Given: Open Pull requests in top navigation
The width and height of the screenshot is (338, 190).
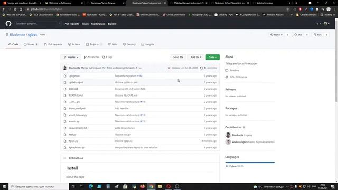Looking at the screenshot, I should coord(72,24).
